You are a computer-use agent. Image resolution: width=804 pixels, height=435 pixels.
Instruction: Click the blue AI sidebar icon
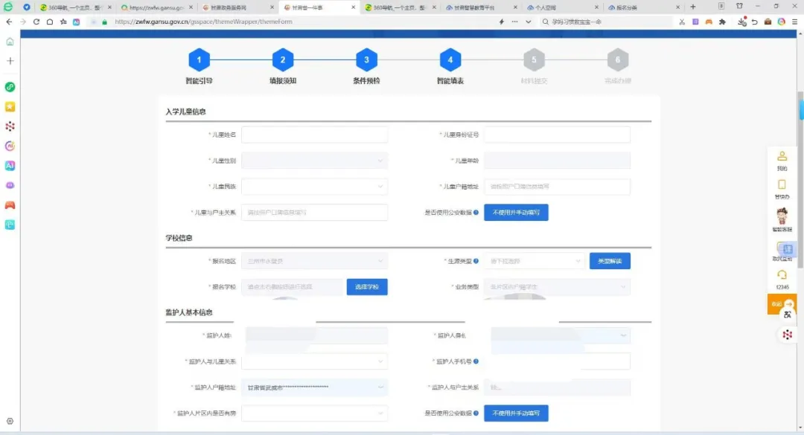(x=10, y=165)
